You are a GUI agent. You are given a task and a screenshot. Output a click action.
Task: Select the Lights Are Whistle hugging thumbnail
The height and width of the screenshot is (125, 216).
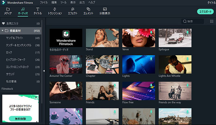pyautogui.click(x=175, y=64)
